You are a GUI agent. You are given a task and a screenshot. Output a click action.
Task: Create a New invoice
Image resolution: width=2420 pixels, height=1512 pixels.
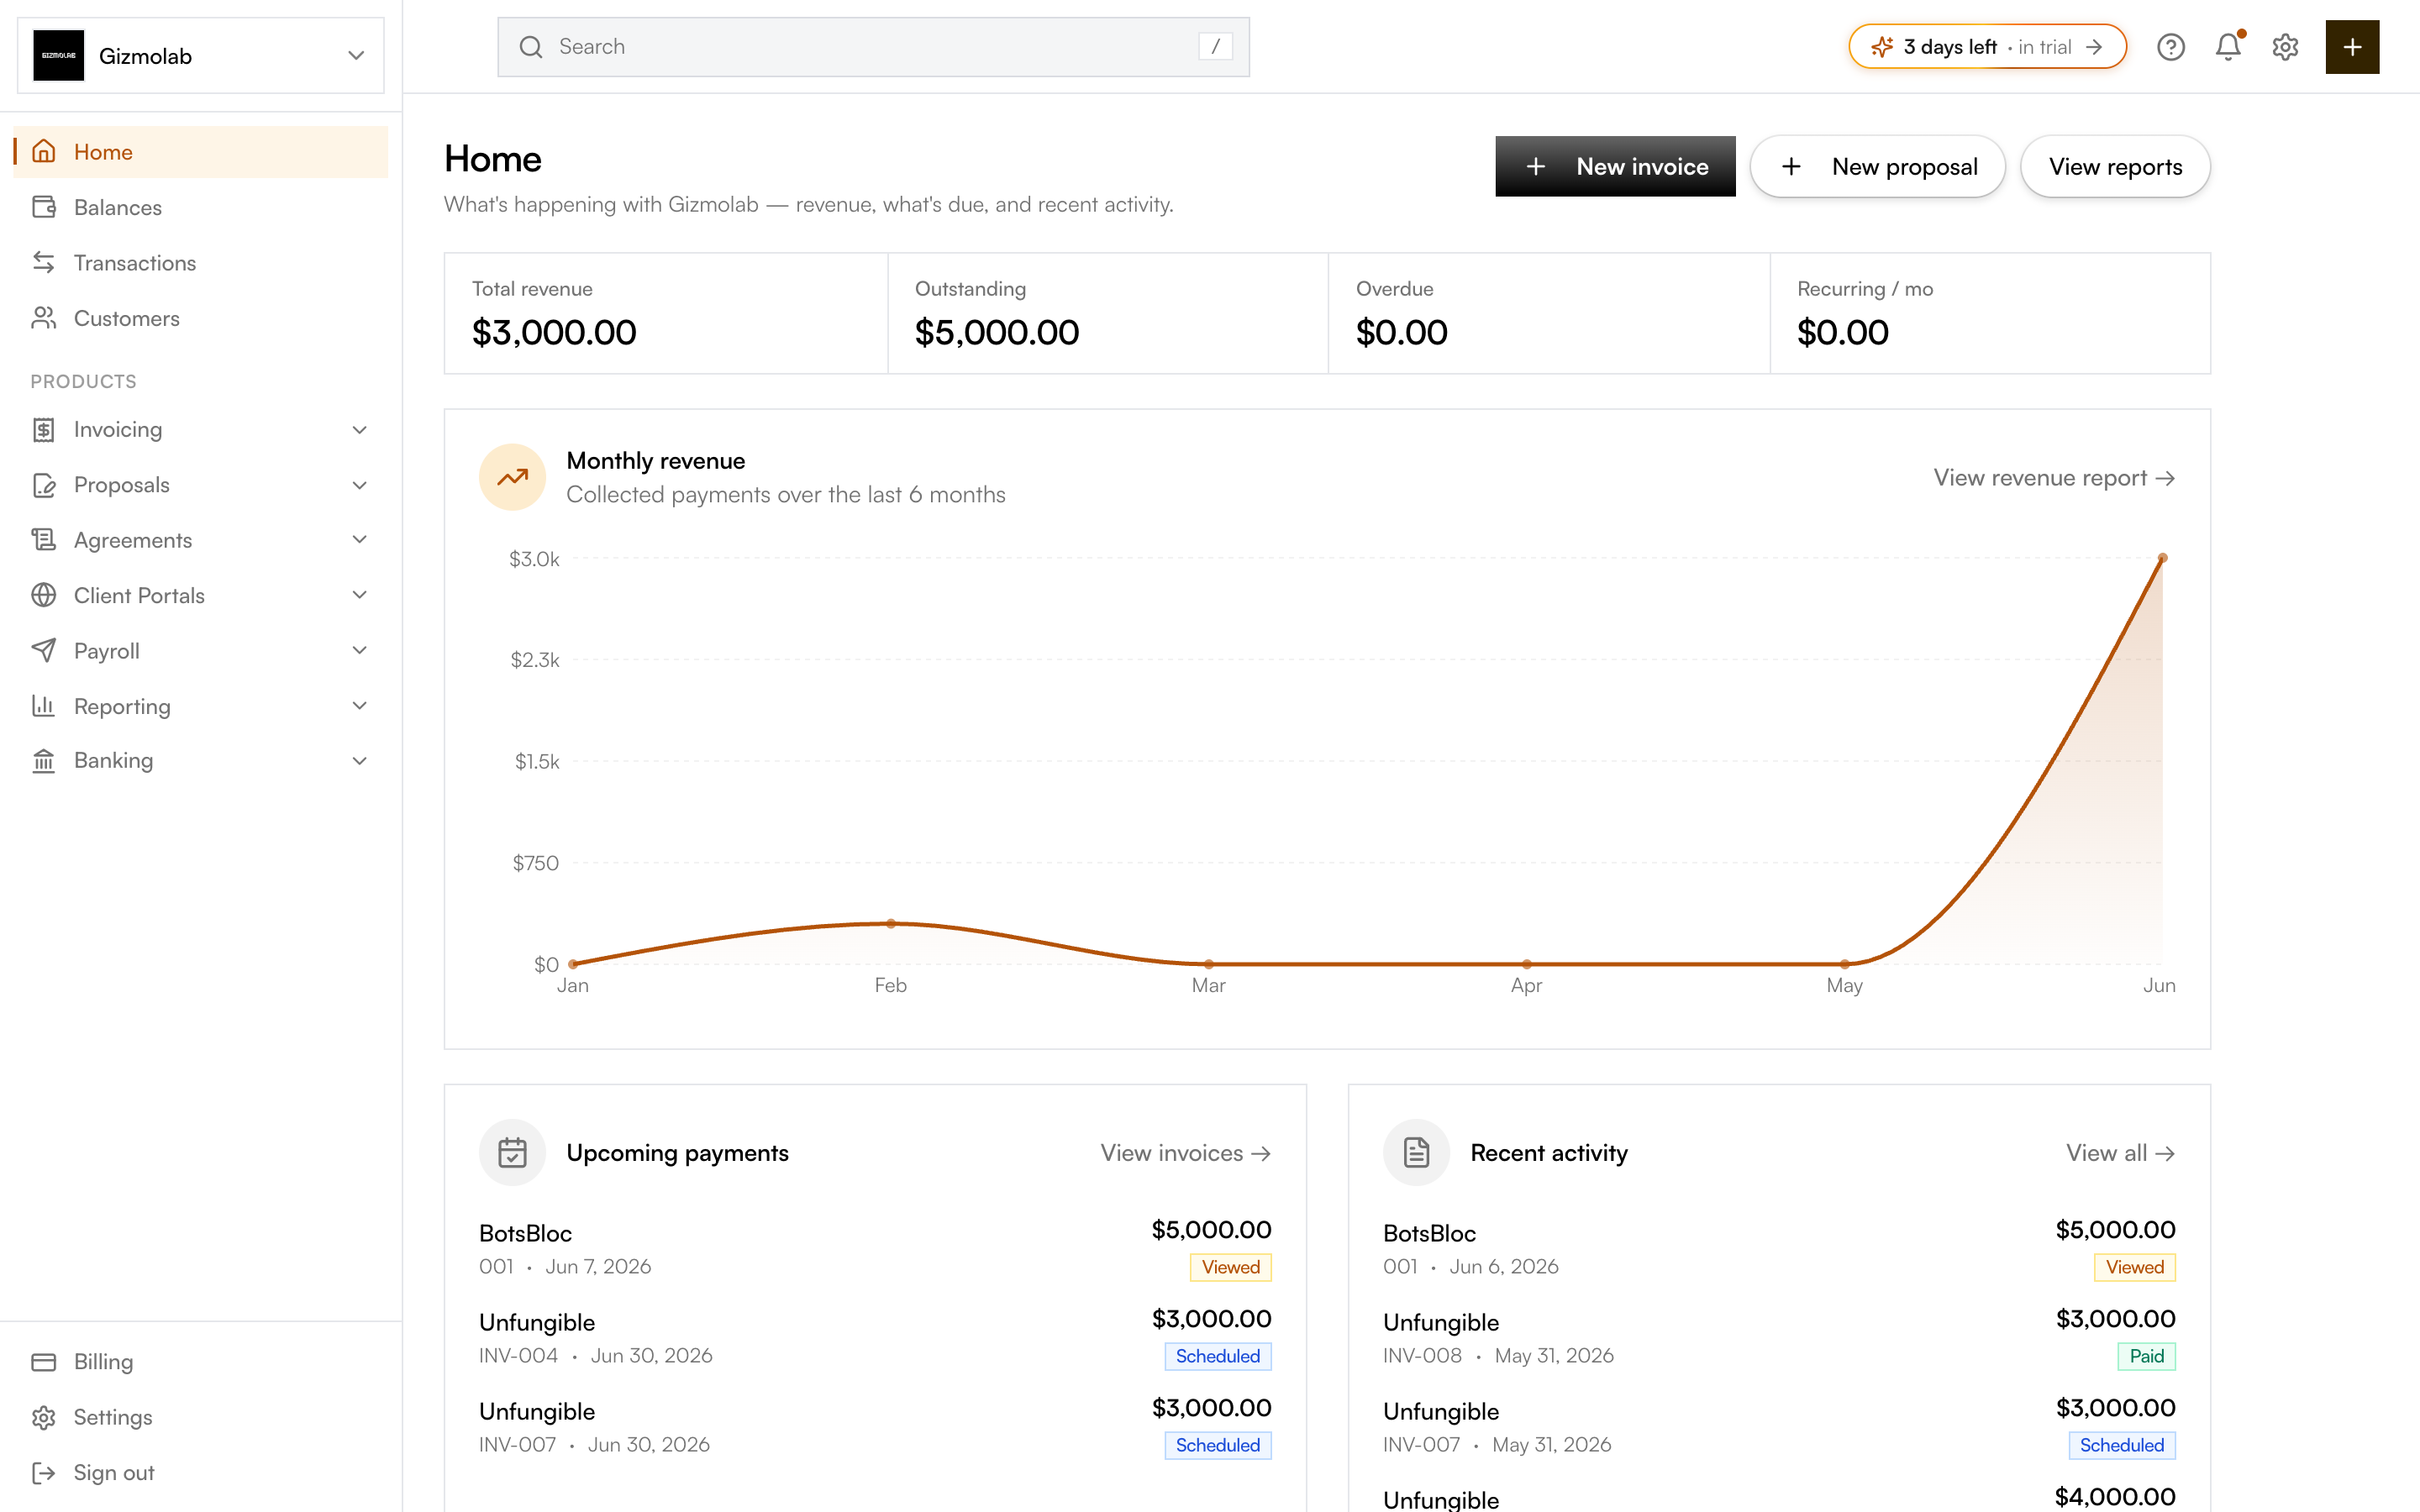pyautogui.click(x=1615, y=167)
